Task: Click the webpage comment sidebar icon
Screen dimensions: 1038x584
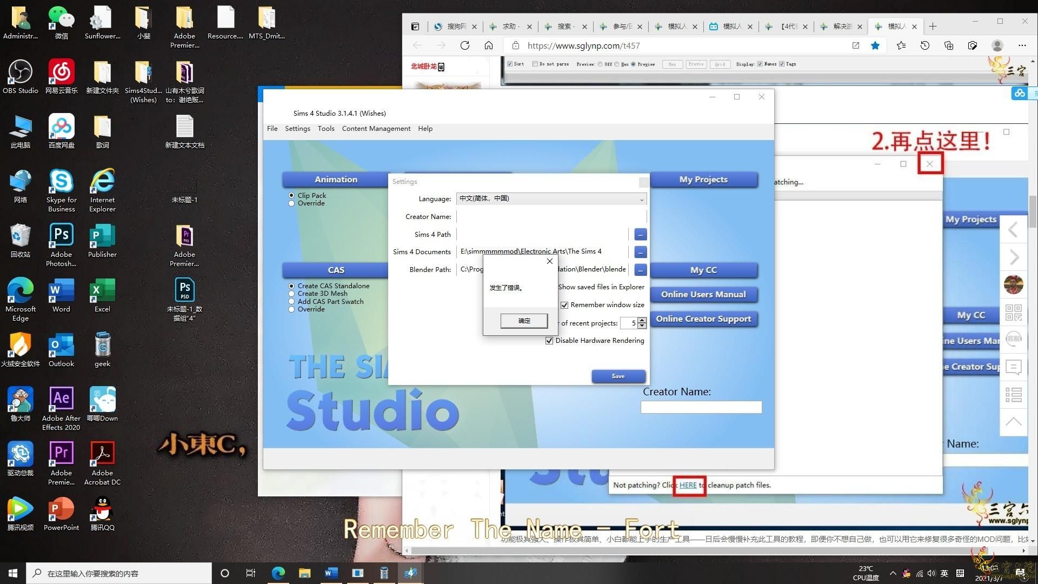Action: (1014, 367)
